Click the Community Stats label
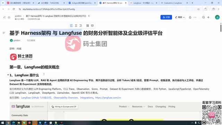The width and height of the screenshot is (222, 125). [x=20, y=115]
